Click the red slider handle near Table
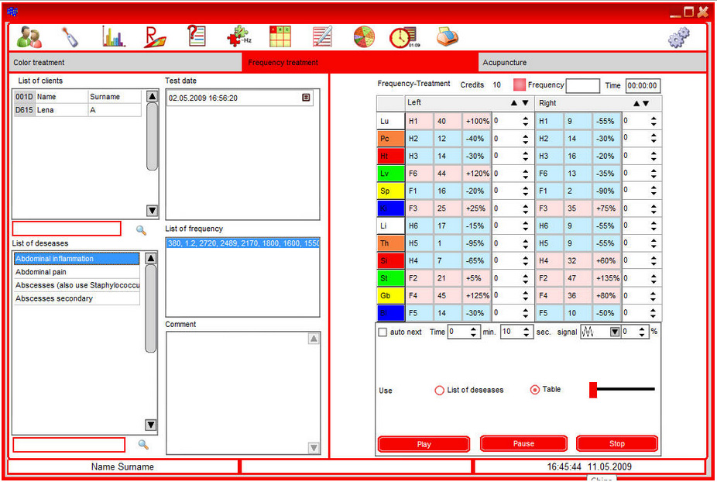This screenshot has height=482, width=717. 593,390
